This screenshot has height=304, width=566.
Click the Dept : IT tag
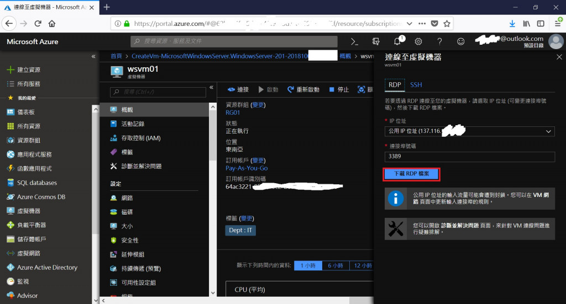pyautogui.click(x=240, y=230)
